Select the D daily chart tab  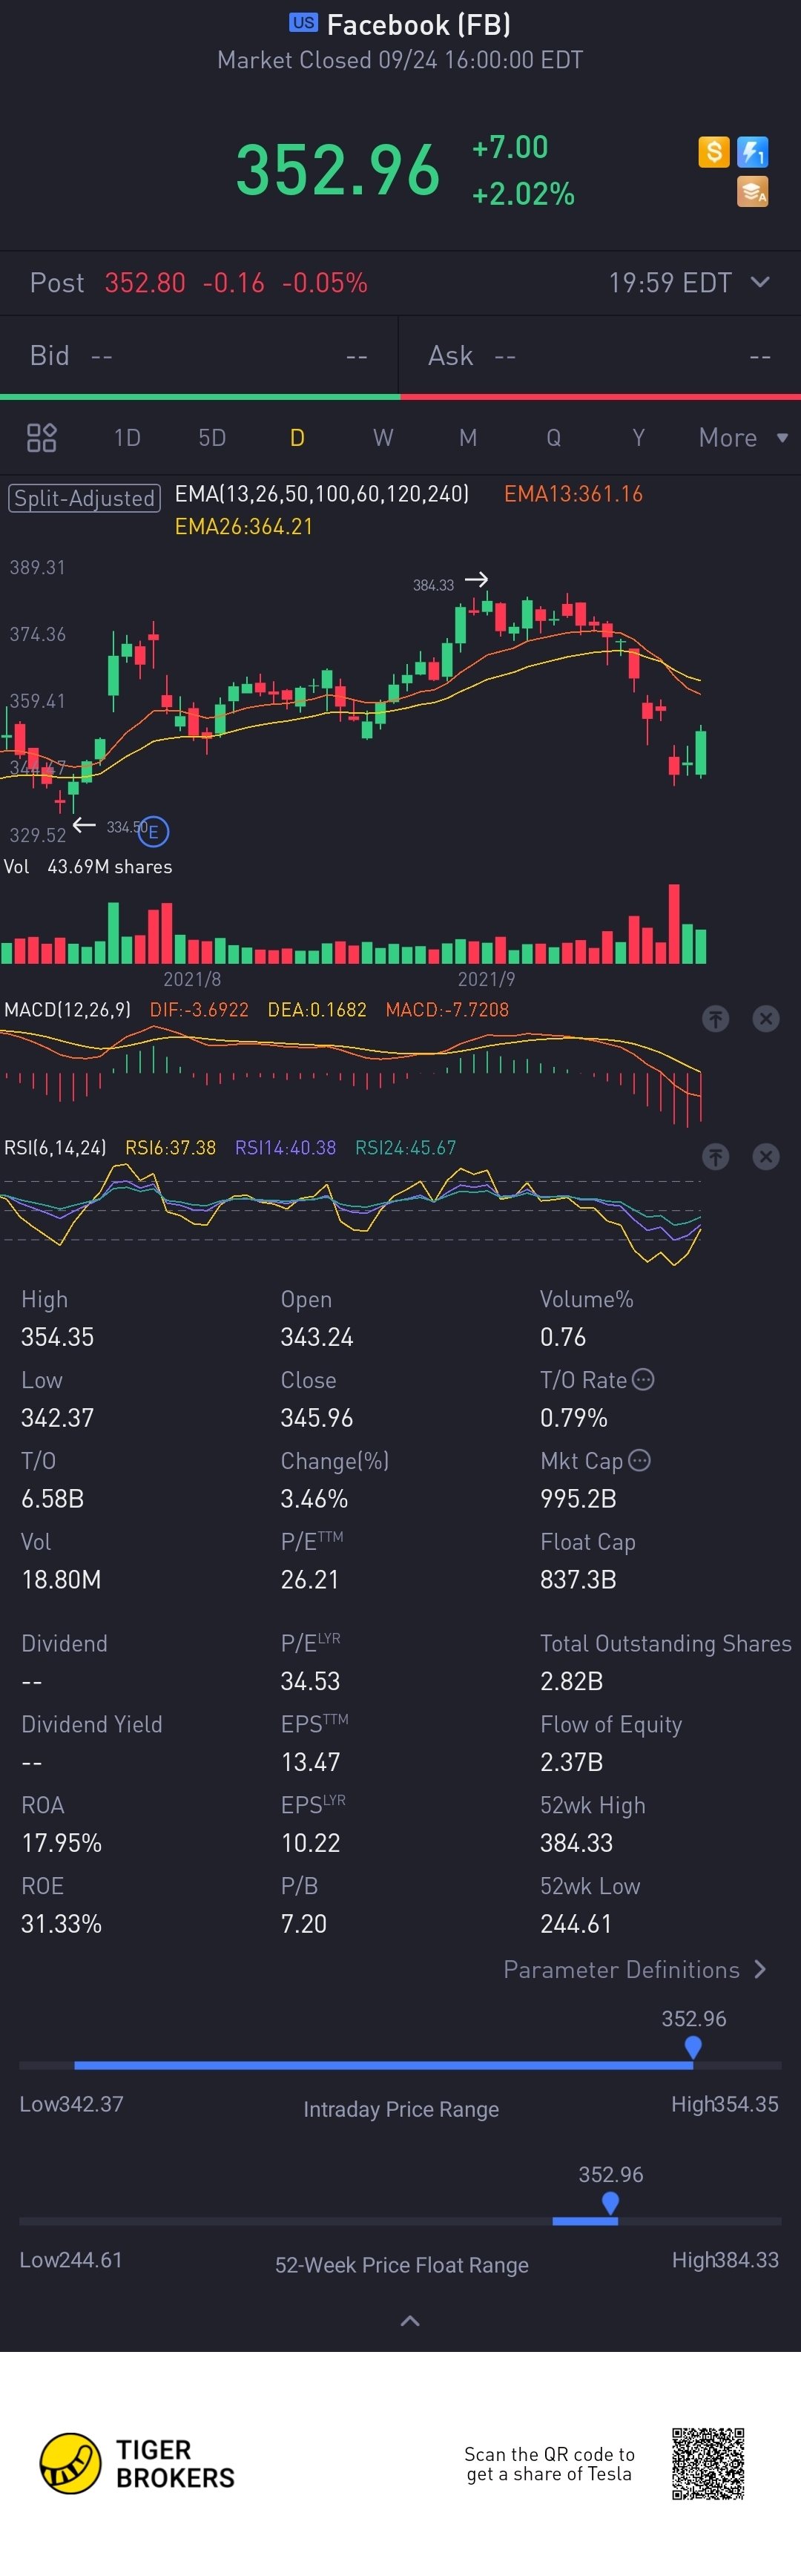[x=297, y=438]
